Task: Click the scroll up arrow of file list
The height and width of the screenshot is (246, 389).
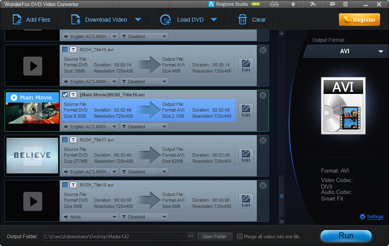Action: [x=282, y=33]
